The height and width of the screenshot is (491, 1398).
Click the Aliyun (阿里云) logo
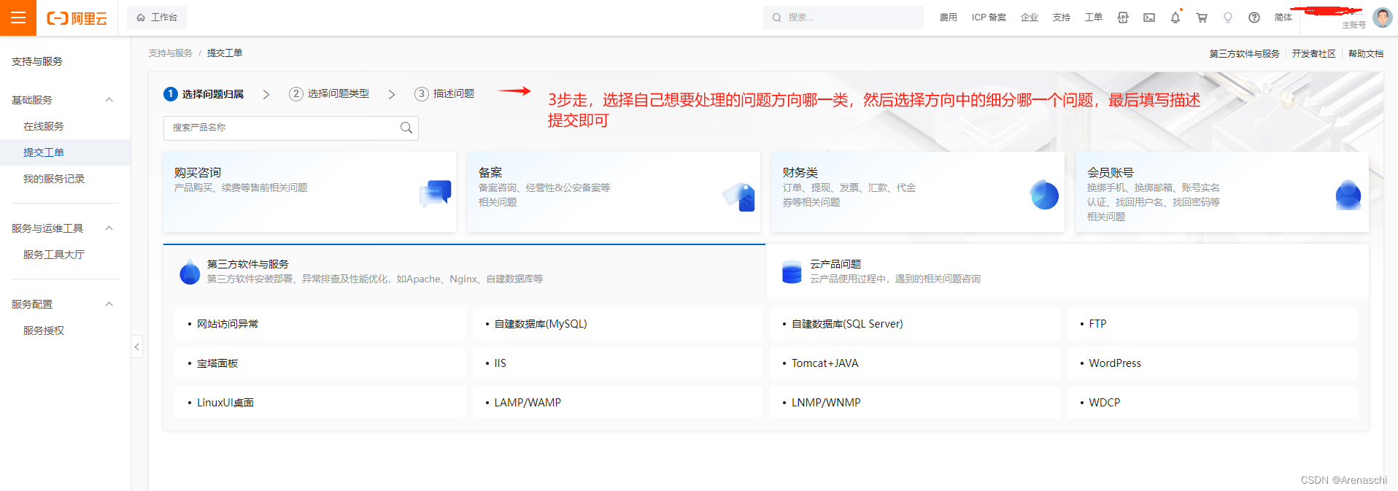coord(77,18)
